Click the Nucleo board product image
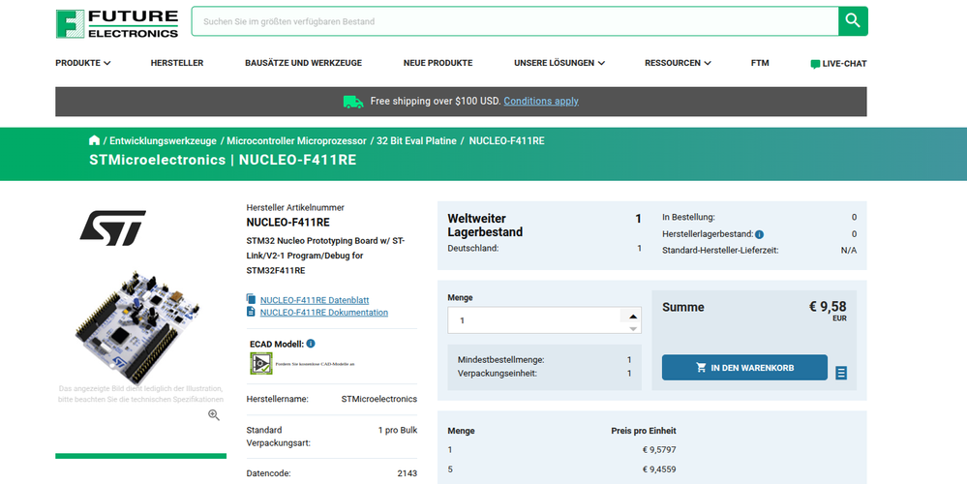967x484 pixels. click(137, 327)
